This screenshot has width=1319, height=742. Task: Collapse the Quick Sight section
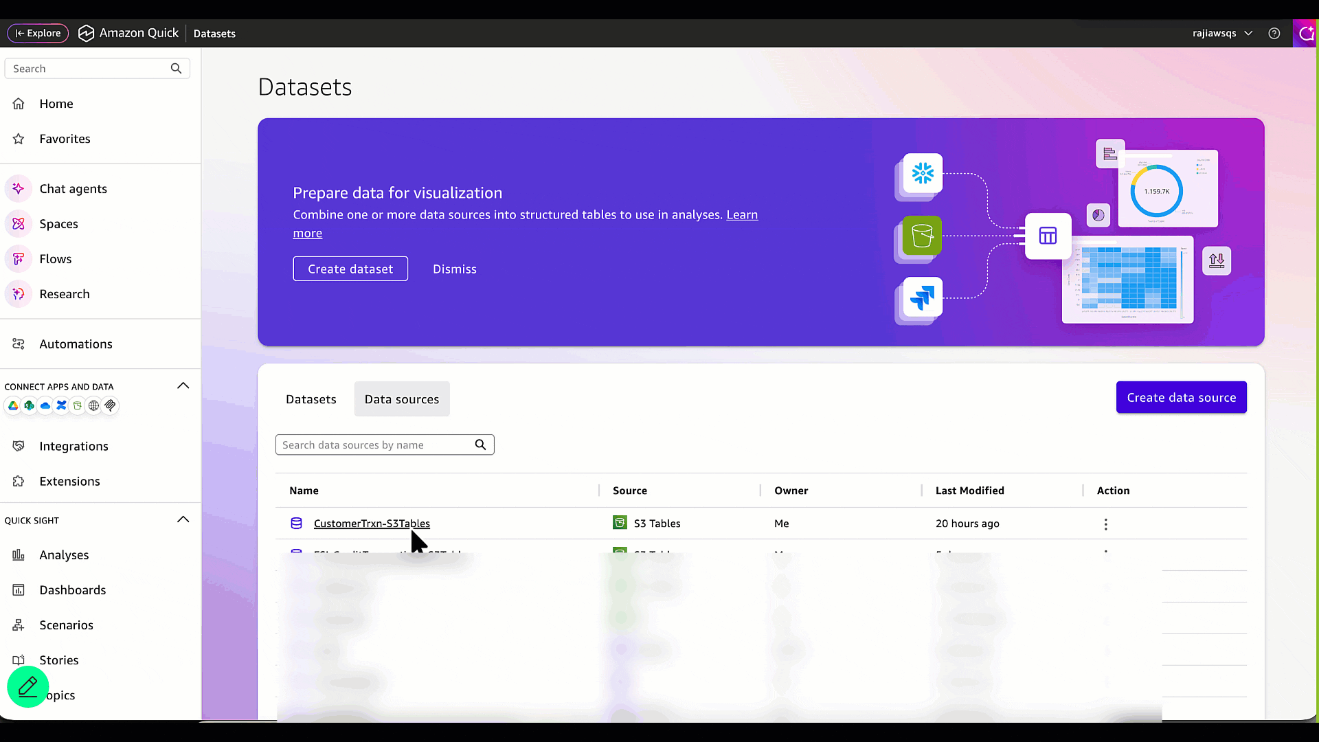(183, 519)
